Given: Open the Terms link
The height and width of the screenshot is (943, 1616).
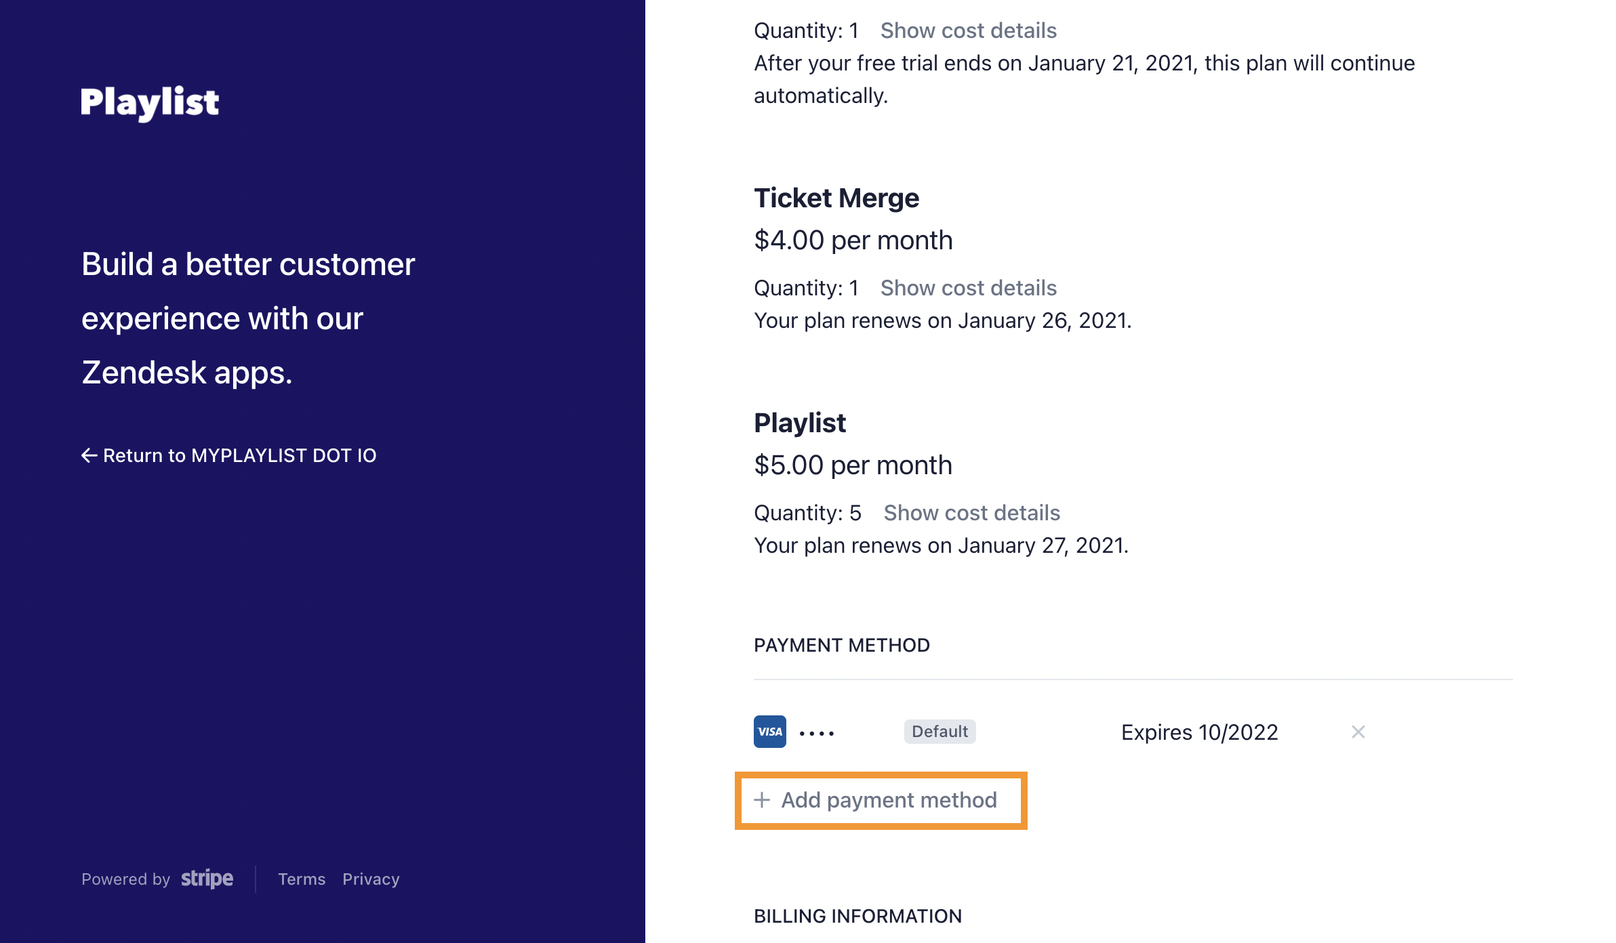Looking at the screenshot, I should tap(302, 879).
